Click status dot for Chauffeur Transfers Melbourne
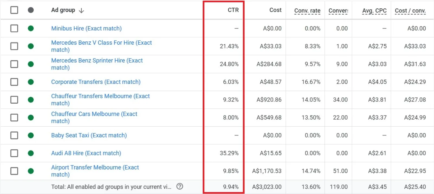This screenshot has width=434, height=194. click(x=31, y=100)
